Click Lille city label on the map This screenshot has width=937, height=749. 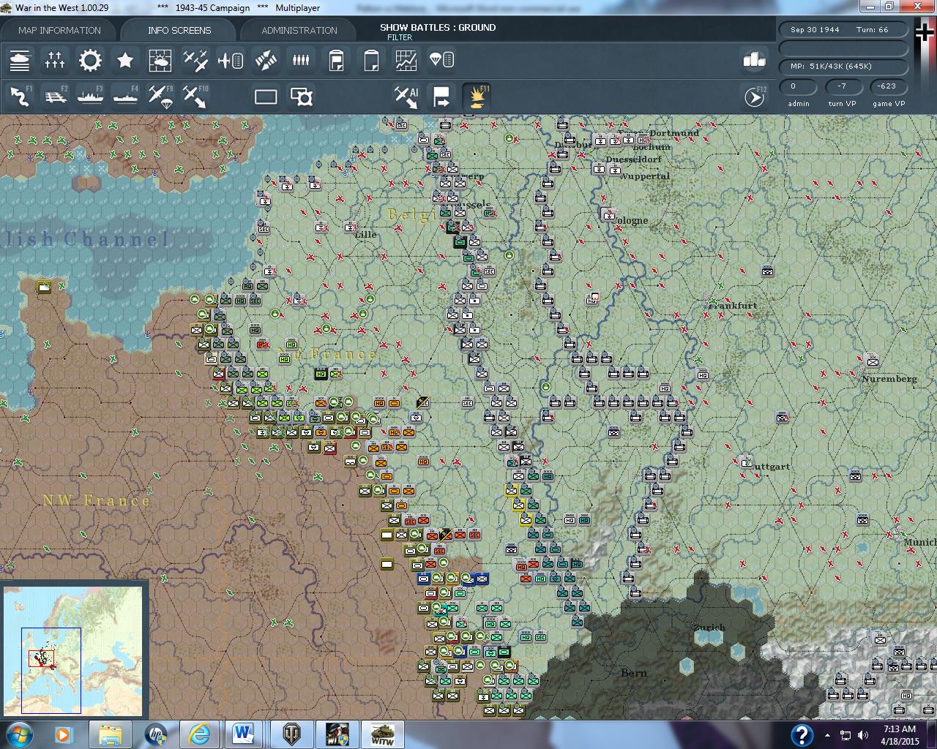[365, 234]
